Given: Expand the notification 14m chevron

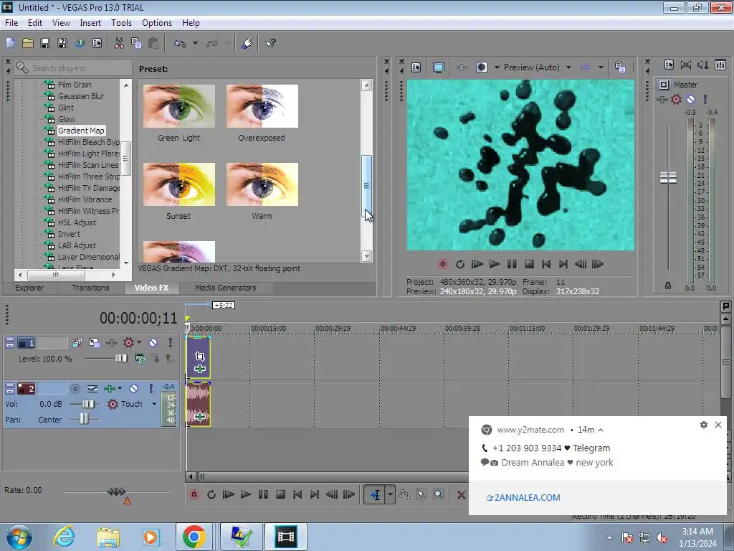Looking at the screenshot, I should pyautogui.click(x=601, y=430).
